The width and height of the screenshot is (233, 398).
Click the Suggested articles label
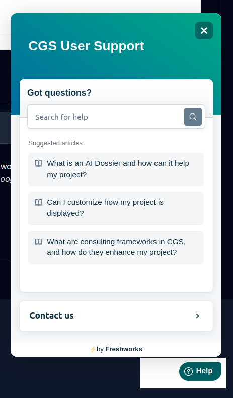coord(55,143)
